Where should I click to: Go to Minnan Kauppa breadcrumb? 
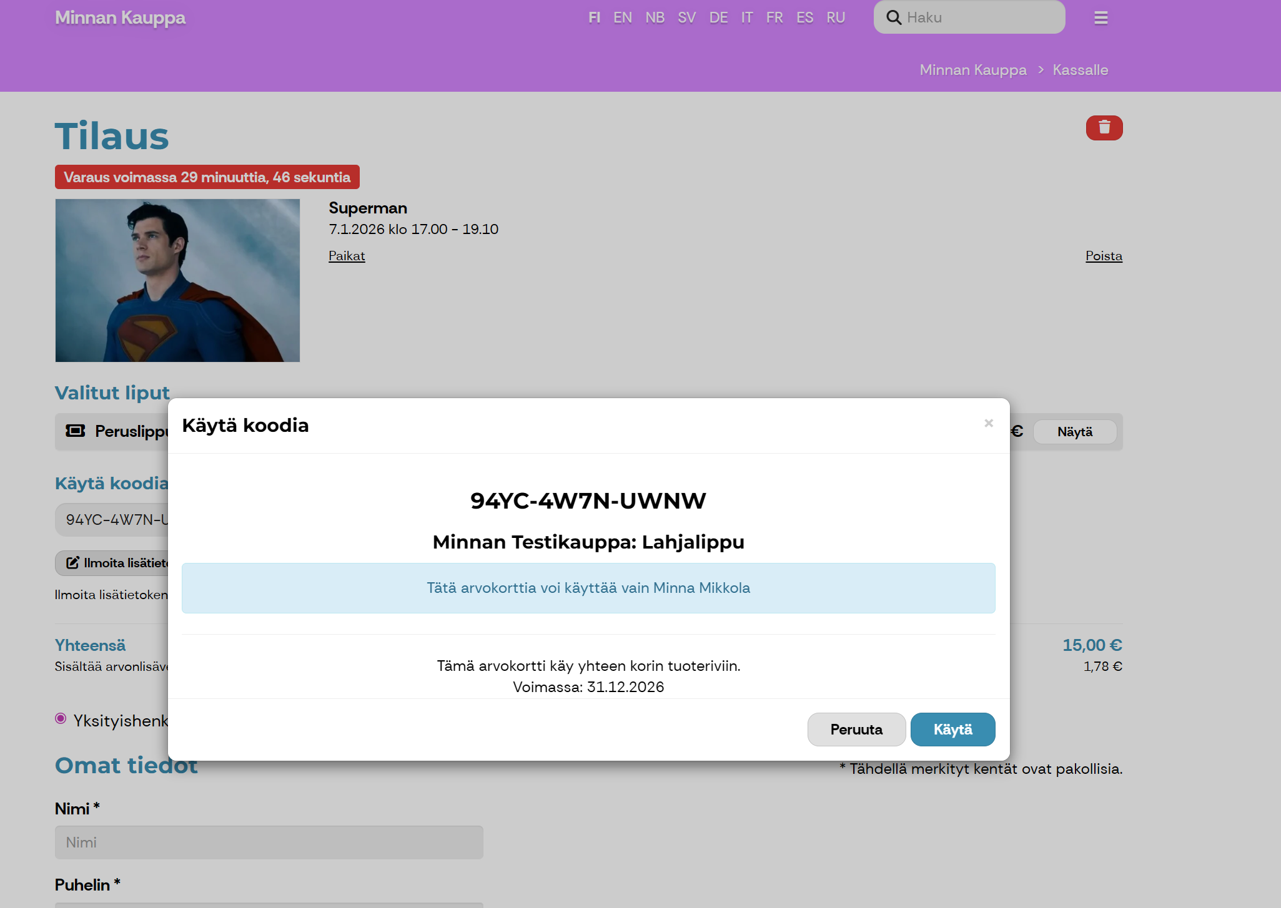(x=972, y=70)
